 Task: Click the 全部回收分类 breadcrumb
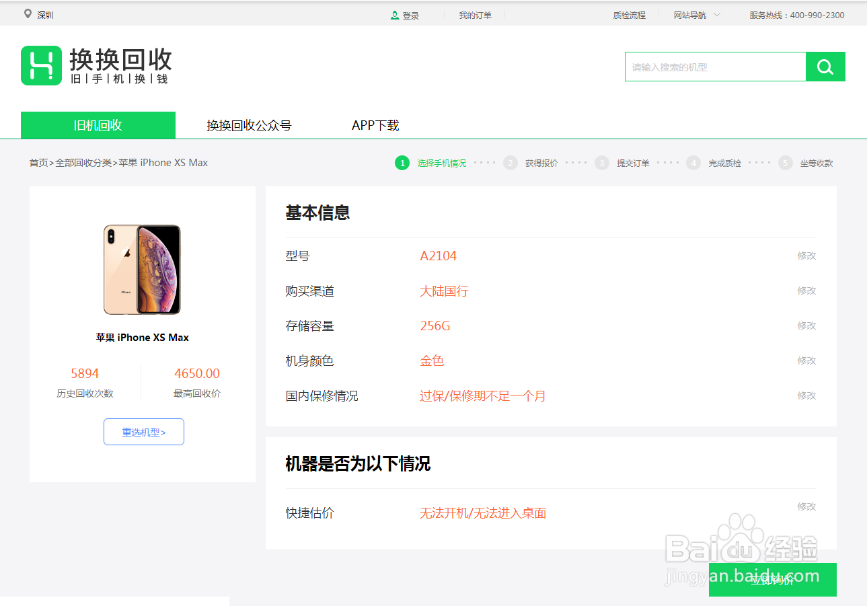click(x=83, y=163)
